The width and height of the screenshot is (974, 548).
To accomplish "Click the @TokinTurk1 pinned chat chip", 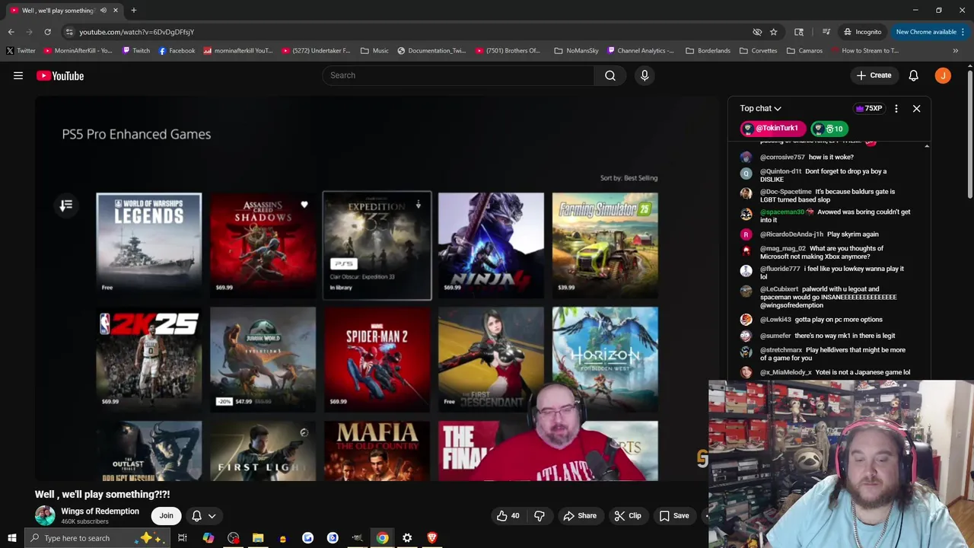I will (x=772, y=129).
